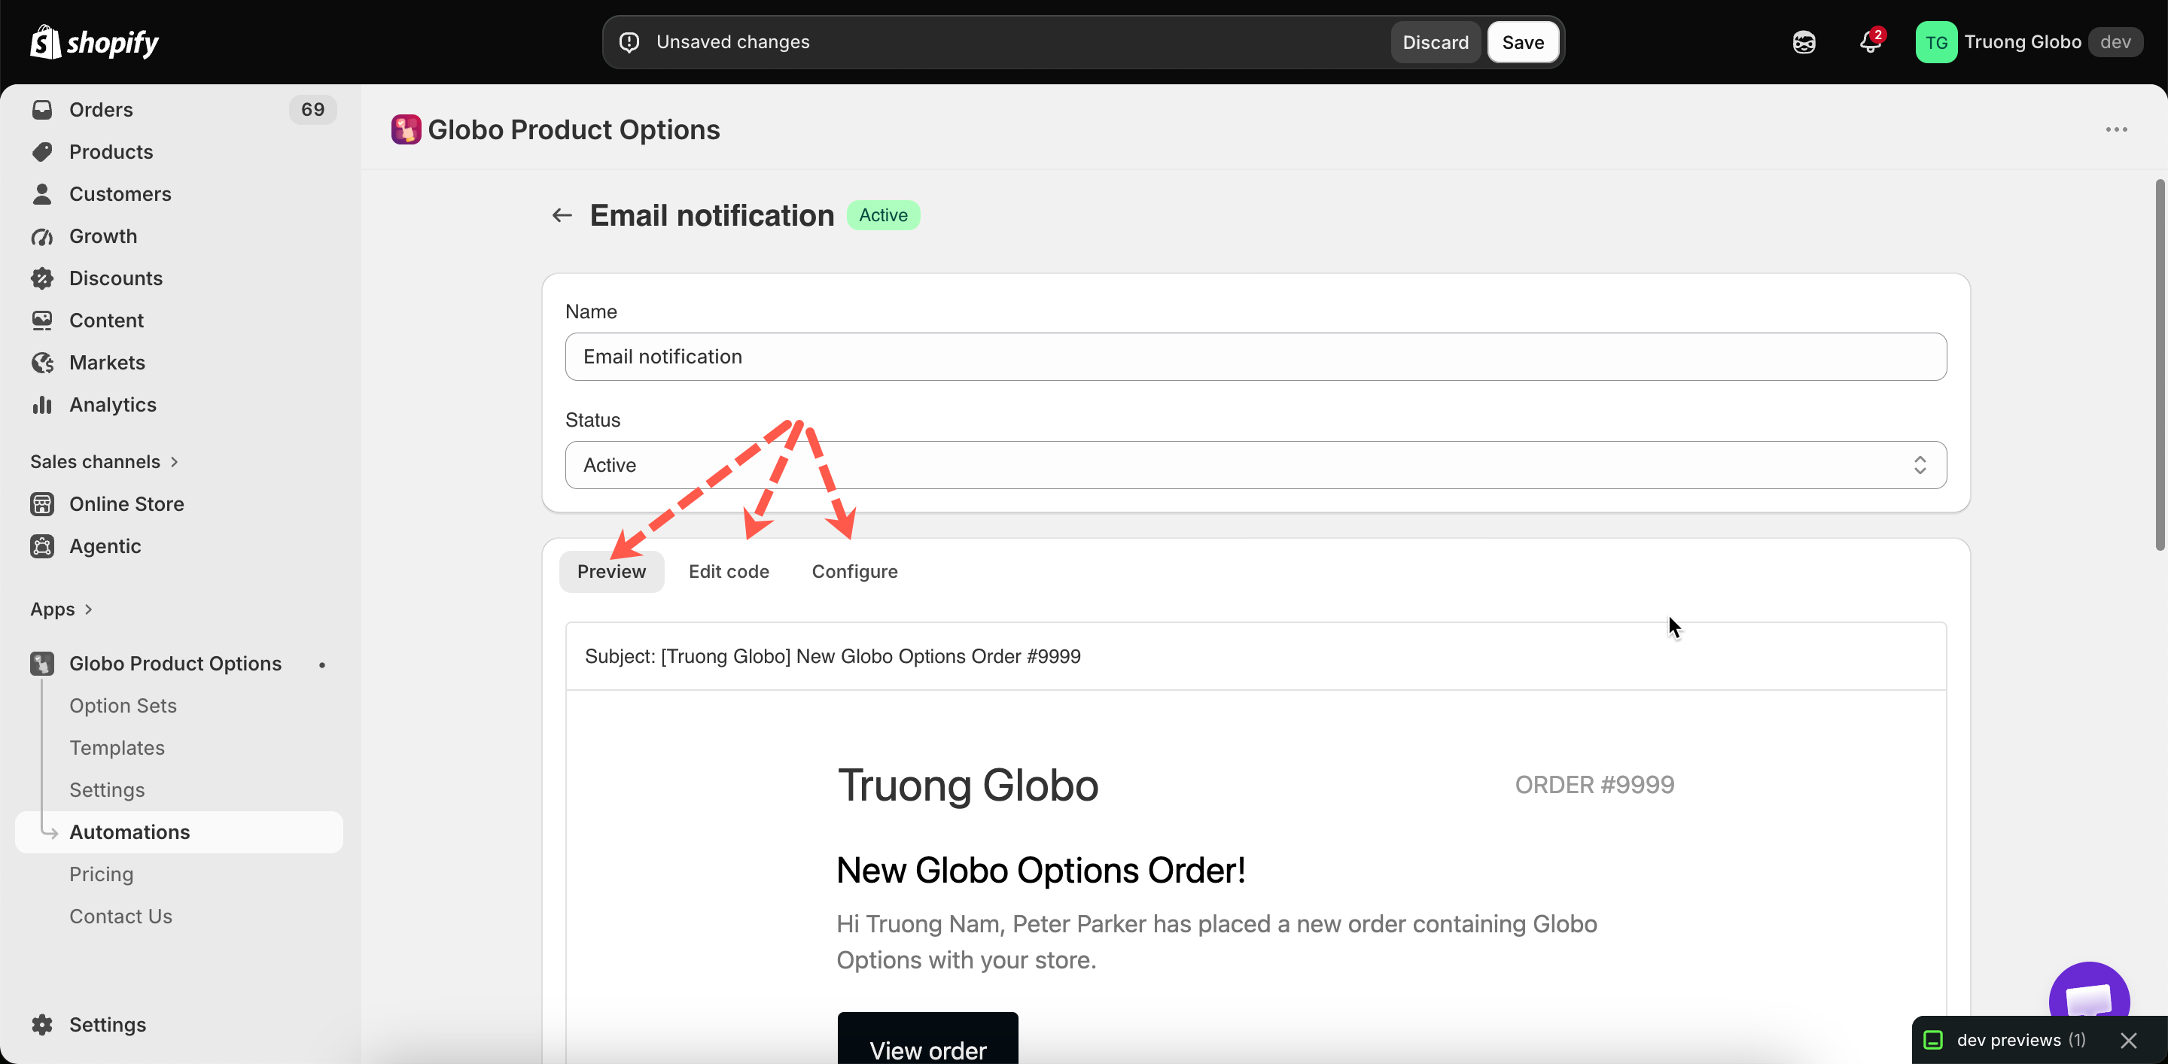The height and width of the screenshot is (1064, 2168).
Task: Click the page vertical scrollbar
Action: 2160,365
